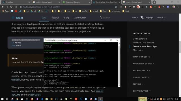This screenshot has width=181, height=101.
Task: Close the 'Create a New React App' tab
Action: (119, 2)
